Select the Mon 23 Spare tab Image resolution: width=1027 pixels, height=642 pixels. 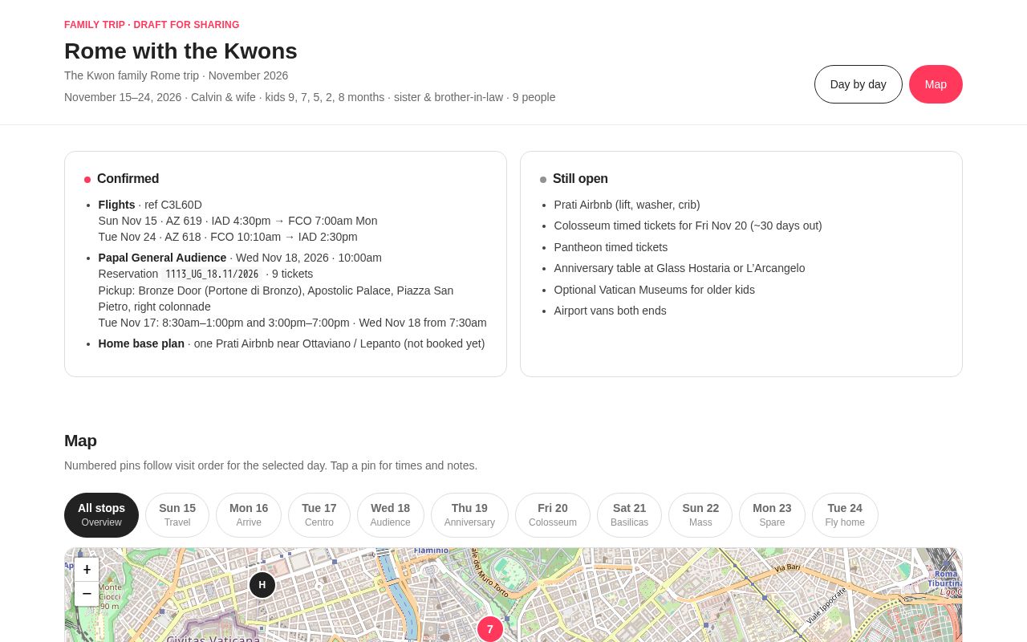point(772,515)
